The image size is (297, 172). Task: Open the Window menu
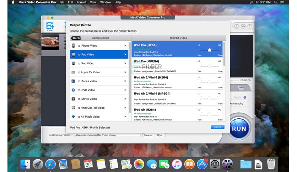tap(105, 2)
